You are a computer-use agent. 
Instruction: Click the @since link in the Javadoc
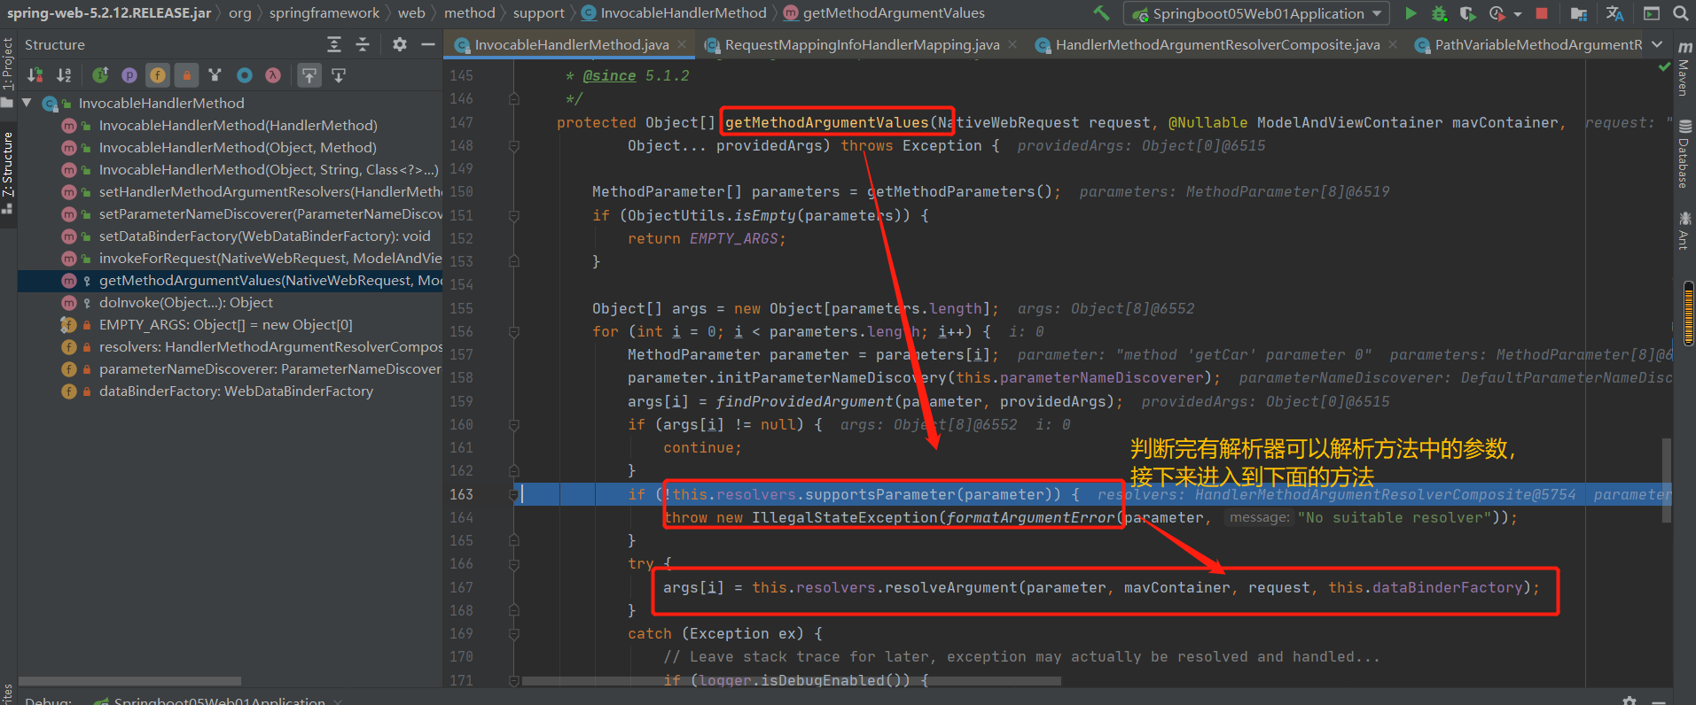click(609, 75)
